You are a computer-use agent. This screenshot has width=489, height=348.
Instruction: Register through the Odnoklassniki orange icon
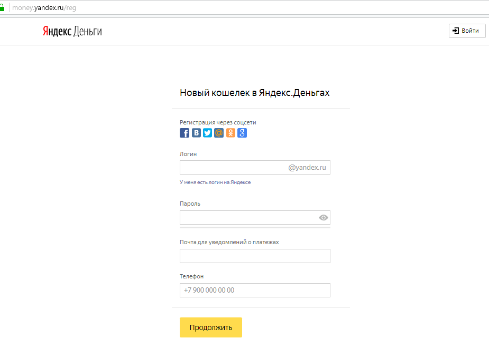coord(230,133)
